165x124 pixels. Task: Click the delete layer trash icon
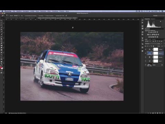coord(162,113)
